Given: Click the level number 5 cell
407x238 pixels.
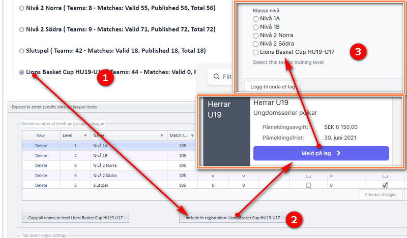Looking at the screenshot, I should (x=75, y=185).
